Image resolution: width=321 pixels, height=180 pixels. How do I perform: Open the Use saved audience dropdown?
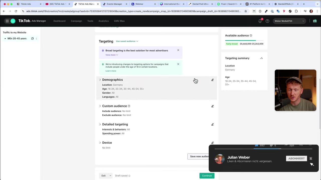[127, 41]
